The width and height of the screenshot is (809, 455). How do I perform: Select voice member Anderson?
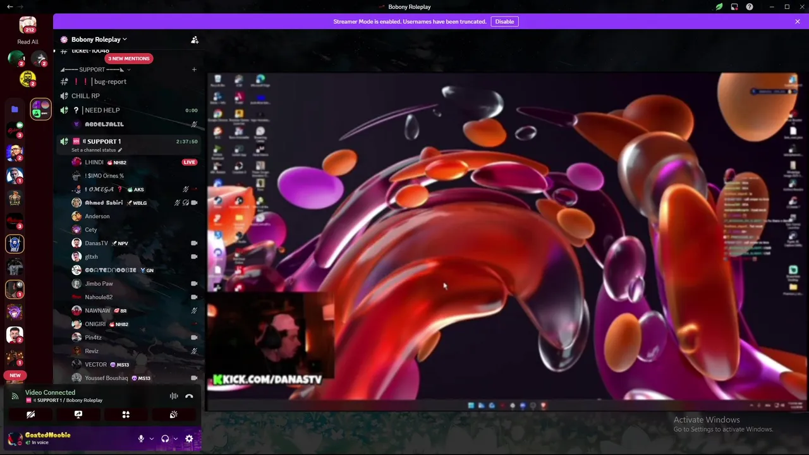(x=134, y=216)
